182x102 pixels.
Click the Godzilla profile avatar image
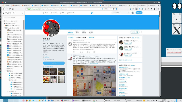click(x=51, y=28)
